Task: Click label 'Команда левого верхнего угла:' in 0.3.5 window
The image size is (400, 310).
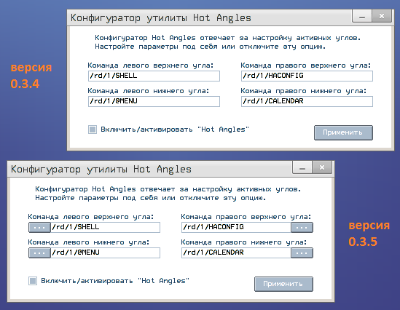Action: click(x=91, y=217)
